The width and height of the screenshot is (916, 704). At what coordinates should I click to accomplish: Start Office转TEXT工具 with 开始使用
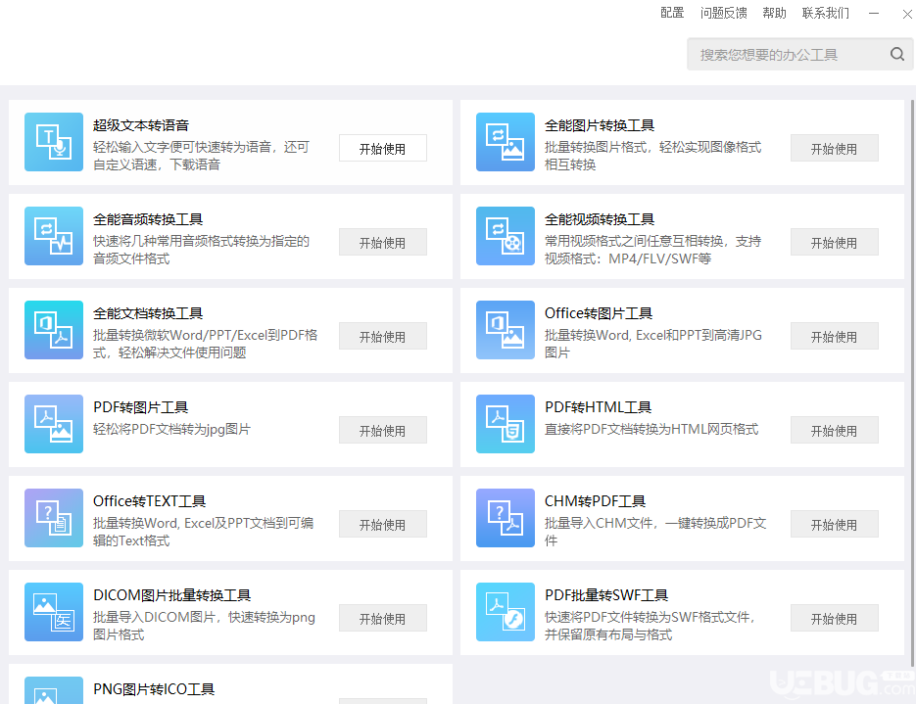[383, 524]
